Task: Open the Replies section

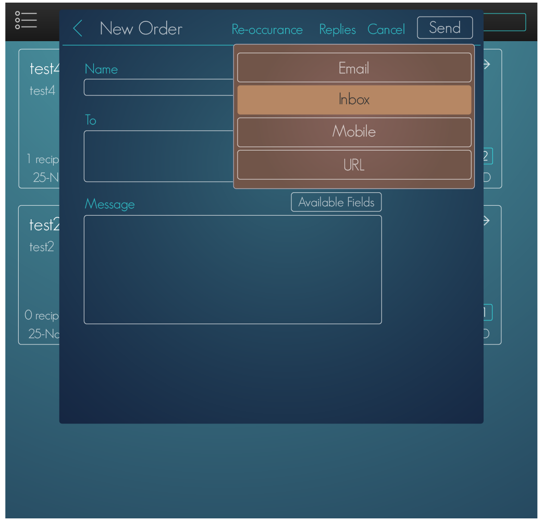Action: click(x=337, y=30)
